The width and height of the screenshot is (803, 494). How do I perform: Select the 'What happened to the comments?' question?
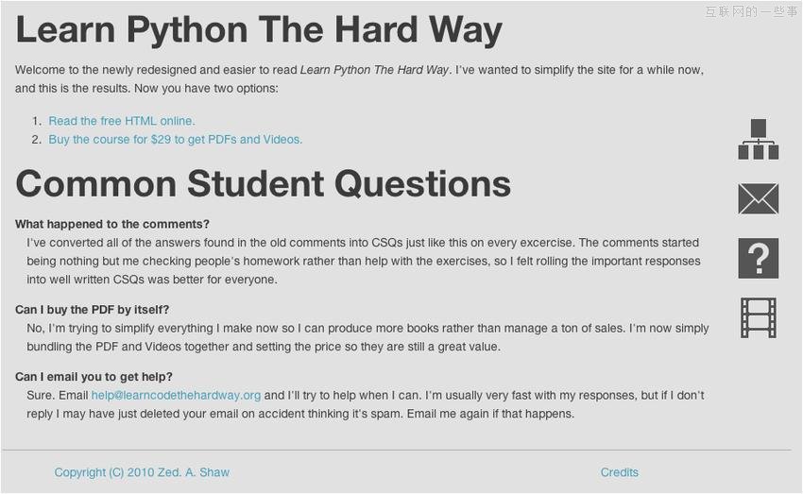coord(112,224)
